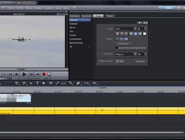Click the Edición mode button at top right

tap(166, 8)
